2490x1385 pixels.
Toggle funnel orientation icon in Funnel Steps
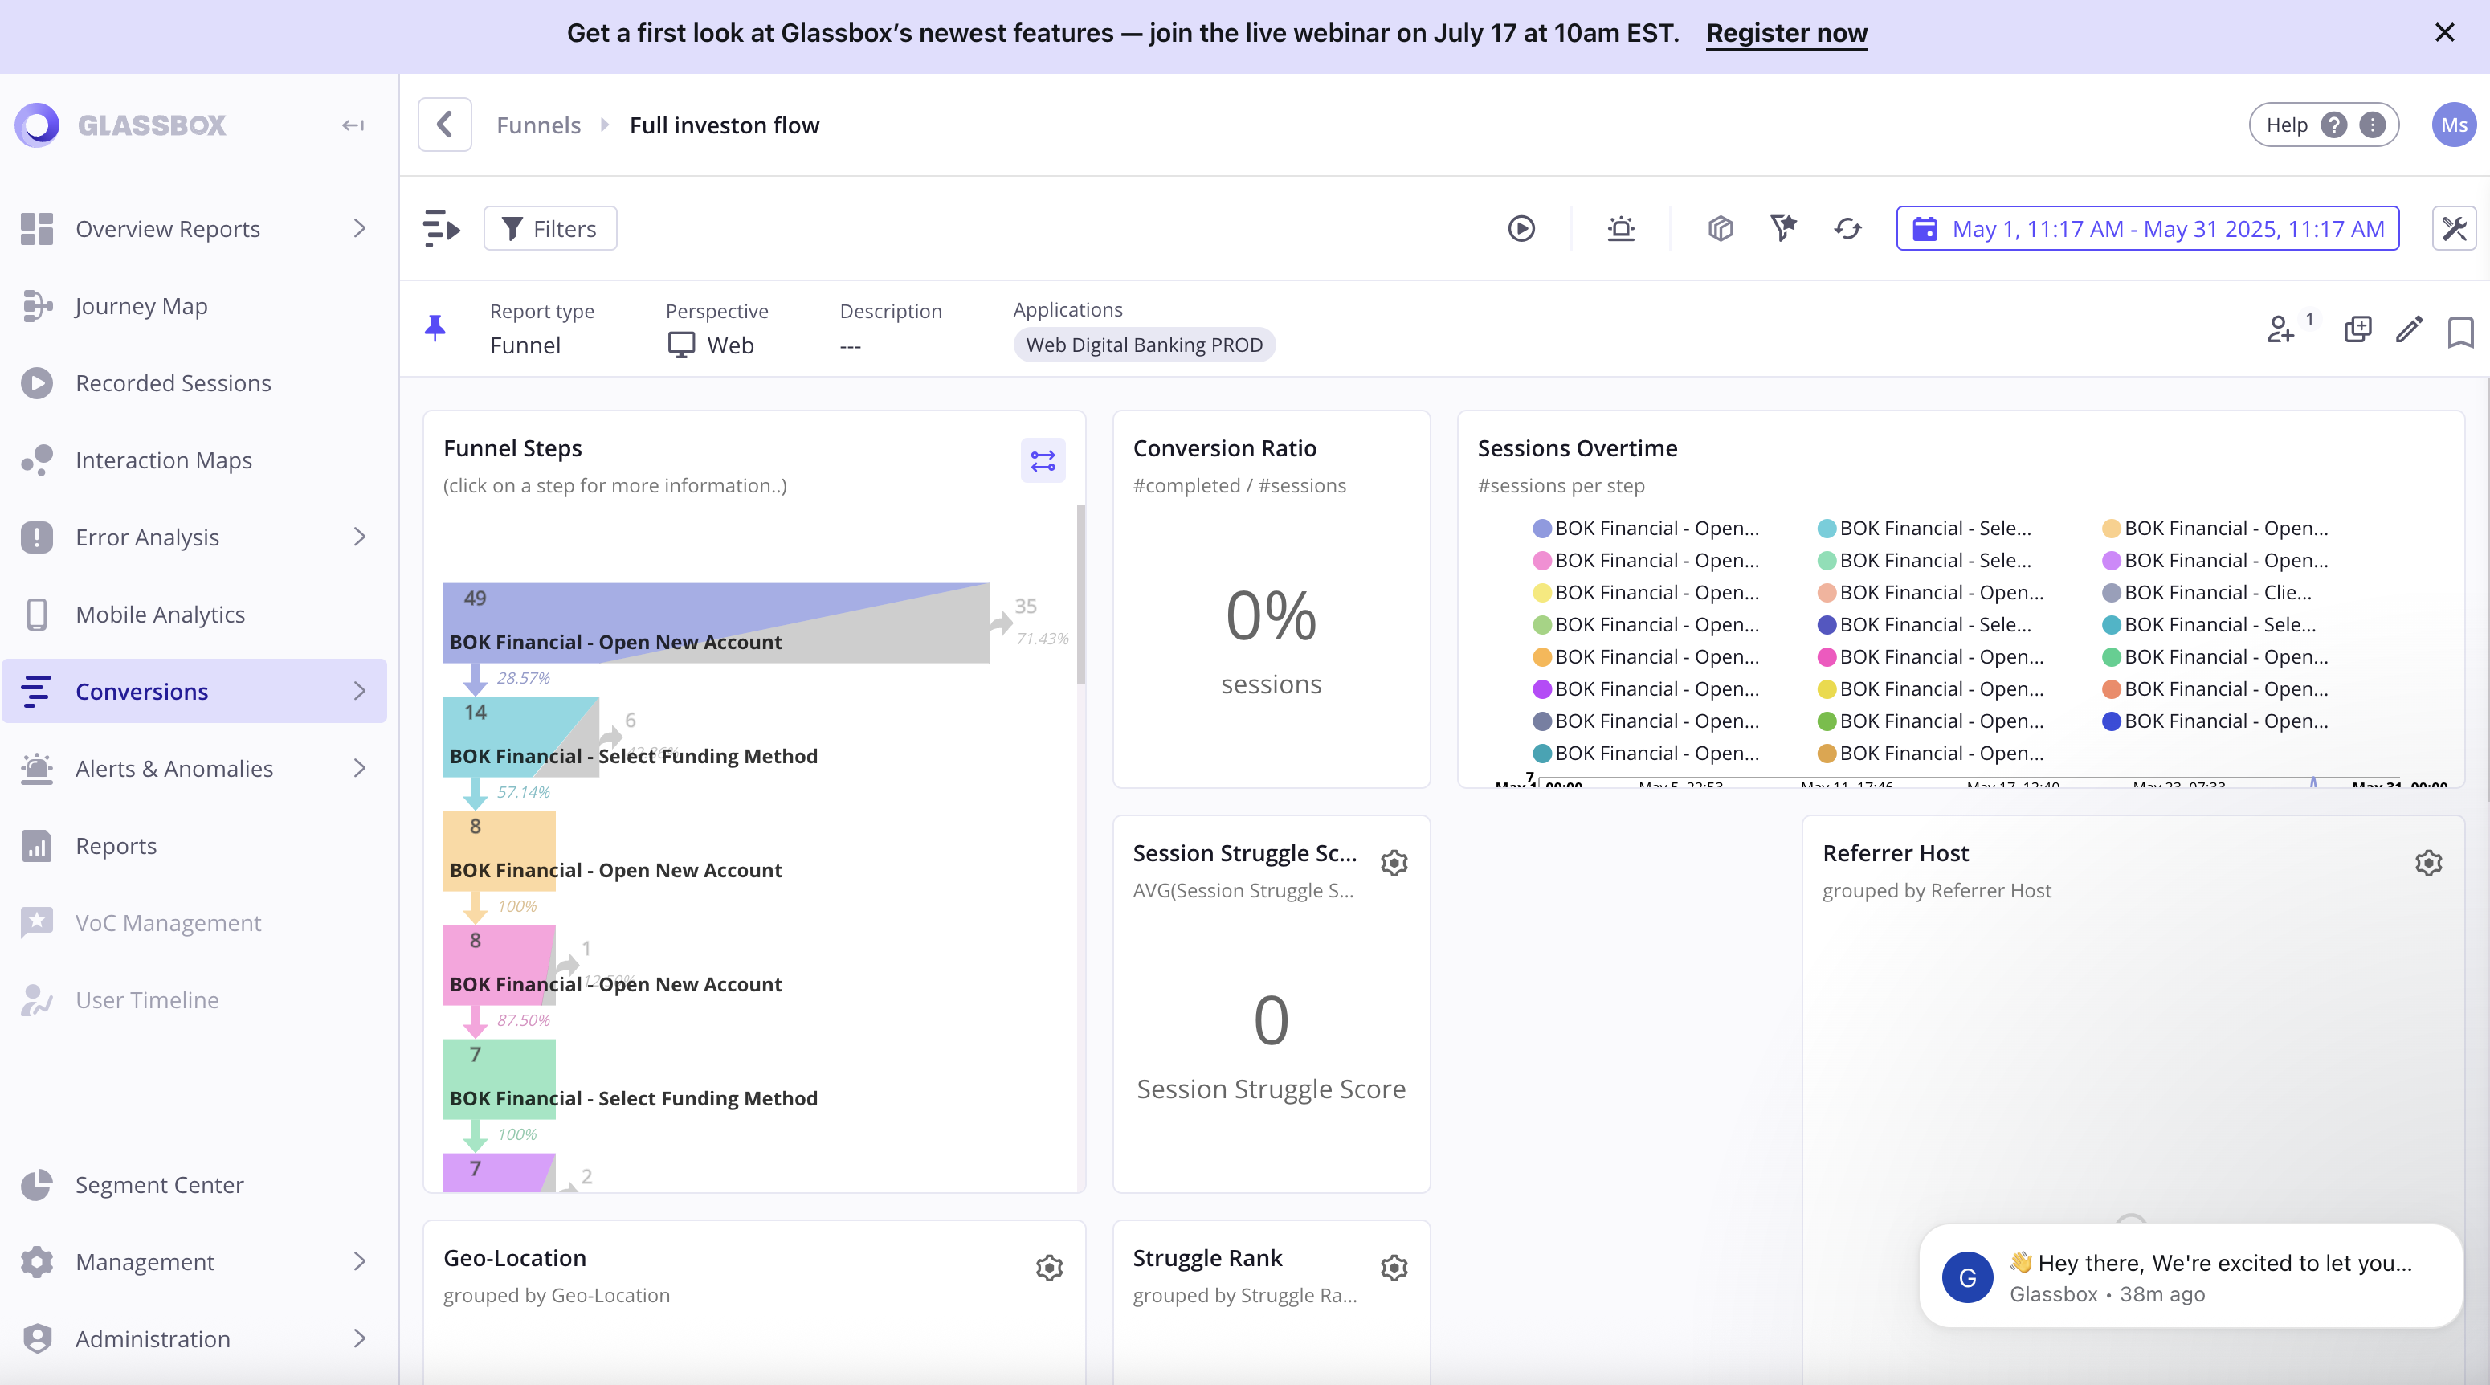(x=1043, y=461)
